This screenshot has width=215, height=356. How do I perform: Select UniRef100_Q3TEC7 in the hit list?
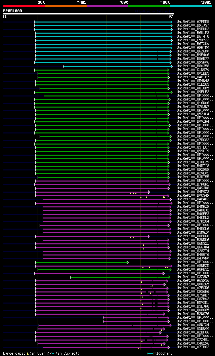pyautogui.click(x=193, y=147)
